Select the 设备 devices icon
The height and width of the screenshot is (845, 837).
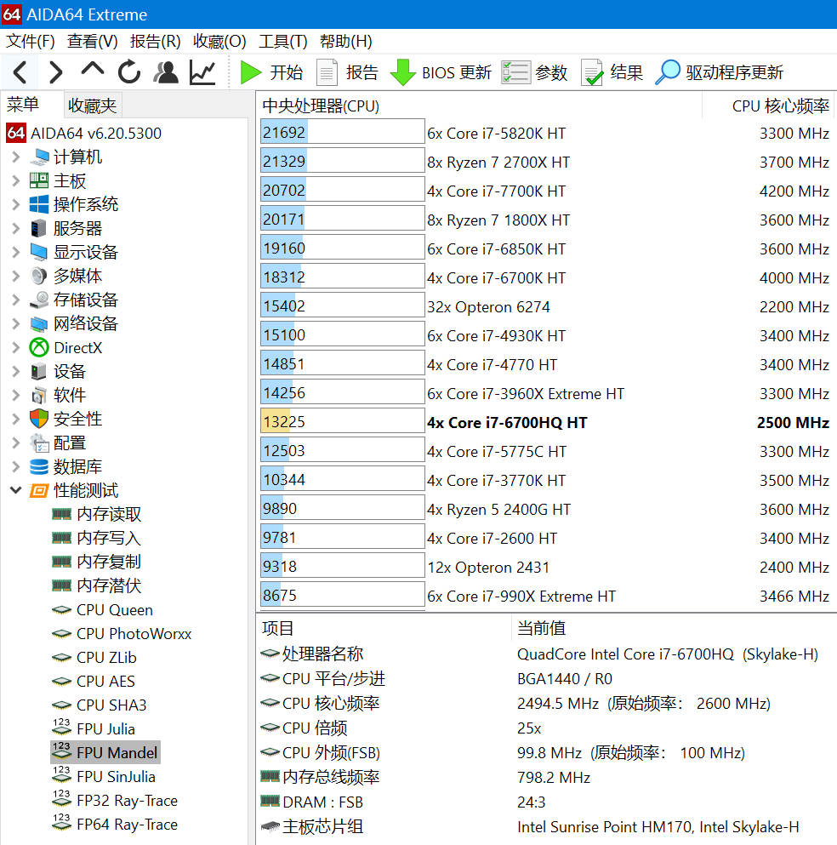coord(39,371)
